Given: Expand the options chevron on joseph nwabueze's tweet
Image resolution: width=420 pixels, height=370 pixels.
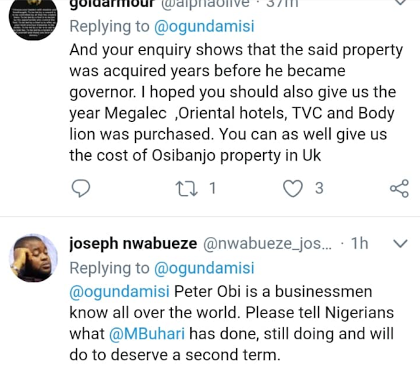Looking at the screenshot, I should (399, 245).
